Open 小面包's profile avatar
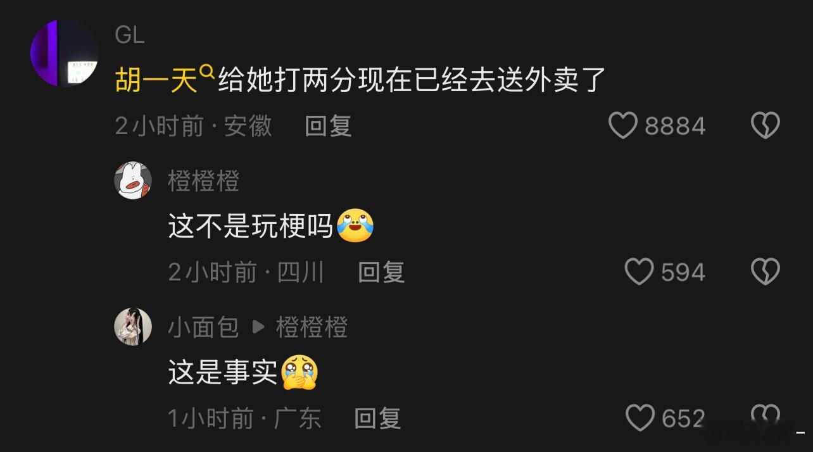Image resolution: width=813 pixels, height=452 pixels. click(133, 327)
